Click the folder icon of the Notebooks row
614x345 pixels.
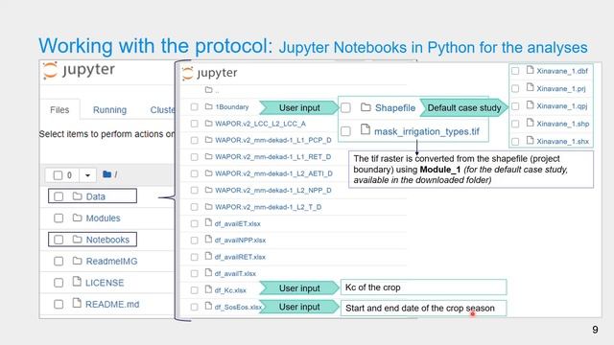tap(77, 239)
